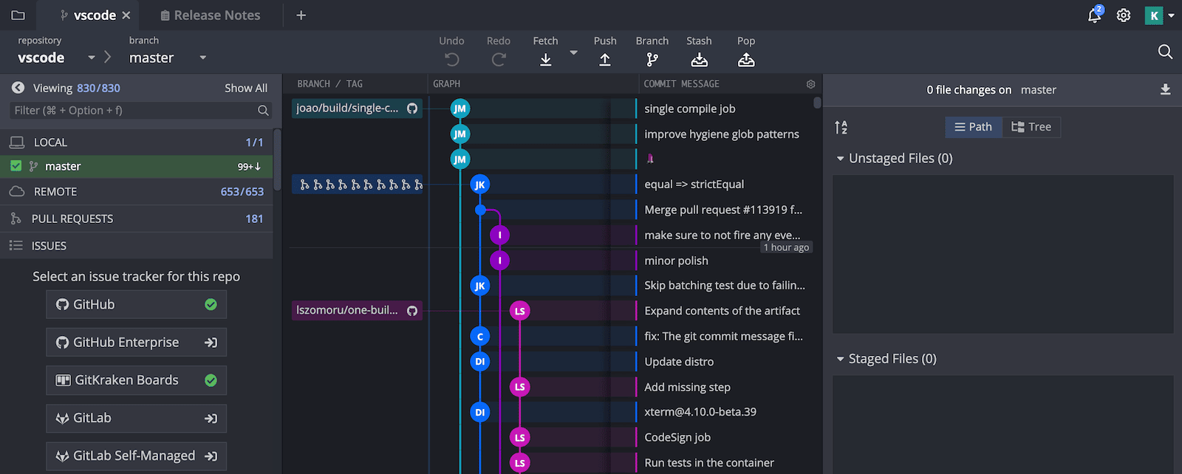Image resolution: width=1182 pixels, height=474 pixels.
Task: Open the notifications bell
Action: pos(1094,16)
